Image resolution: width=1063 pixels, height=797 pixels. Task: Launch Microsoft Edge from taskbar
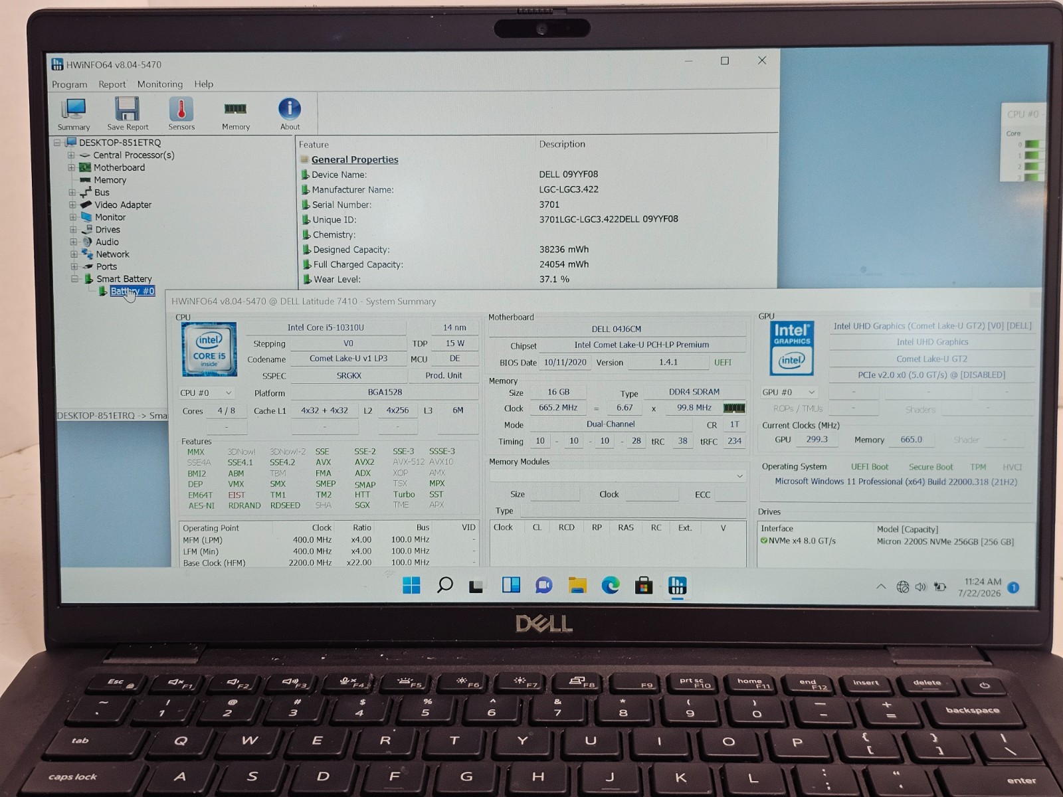611,585
